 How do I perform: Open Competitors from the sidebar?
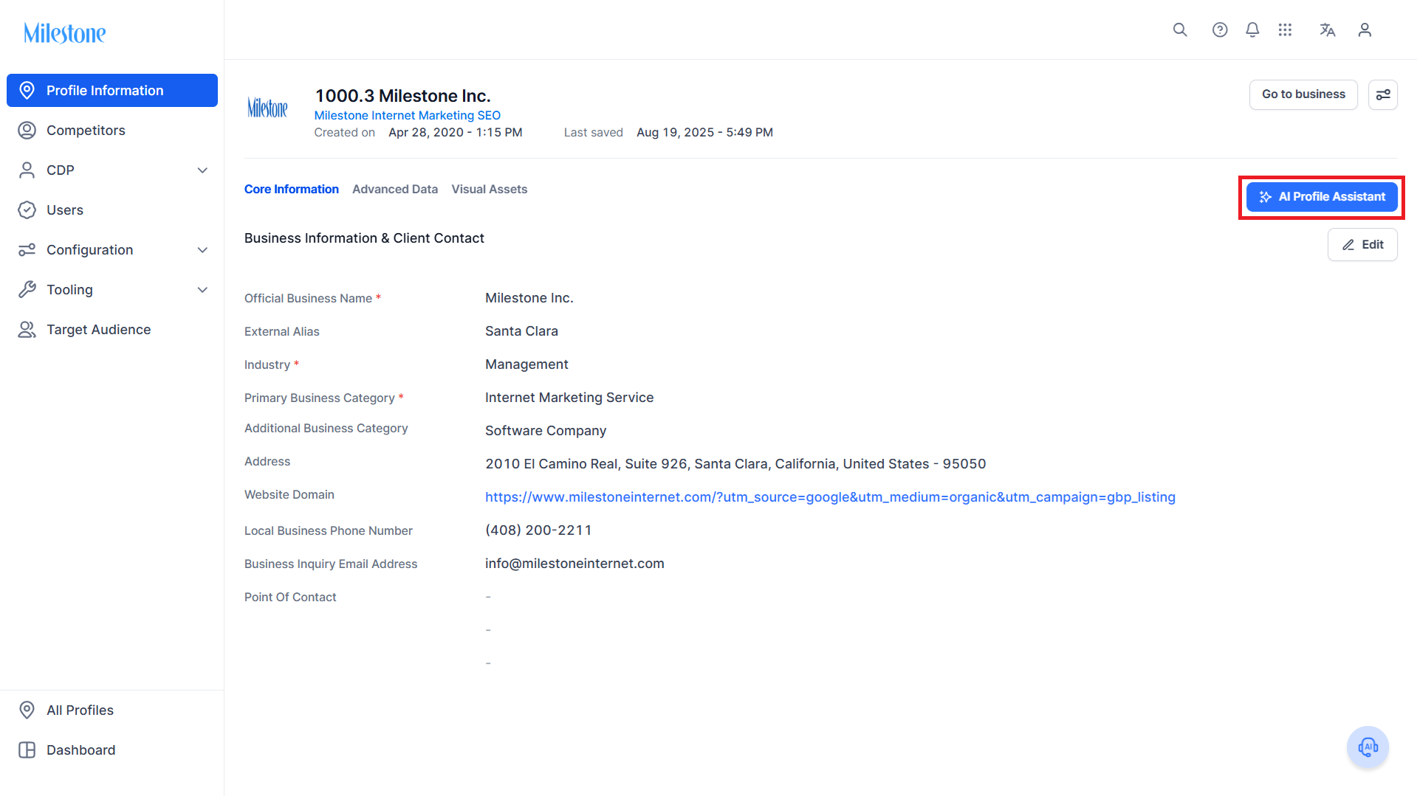pyautogui.click(x=112, y=131)
